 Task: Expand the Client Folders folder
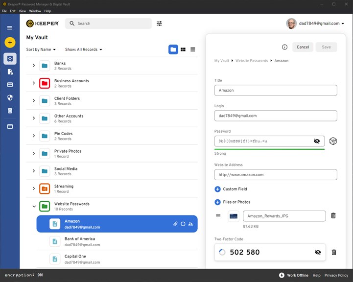(34, 100)
